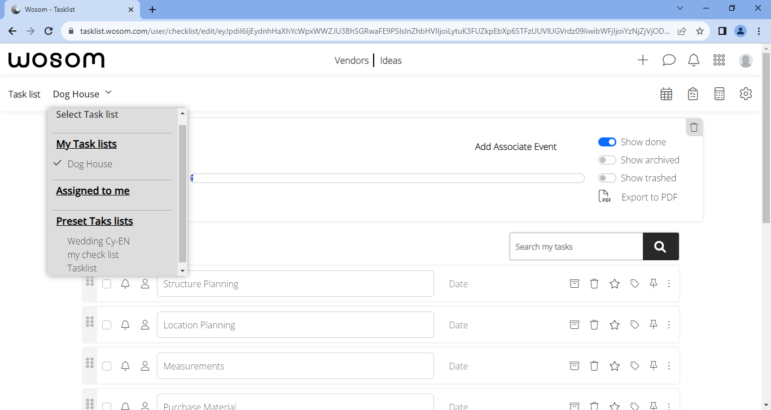Click Export to PDF
This screenshot has width=771, height=410.
point(649,197)
